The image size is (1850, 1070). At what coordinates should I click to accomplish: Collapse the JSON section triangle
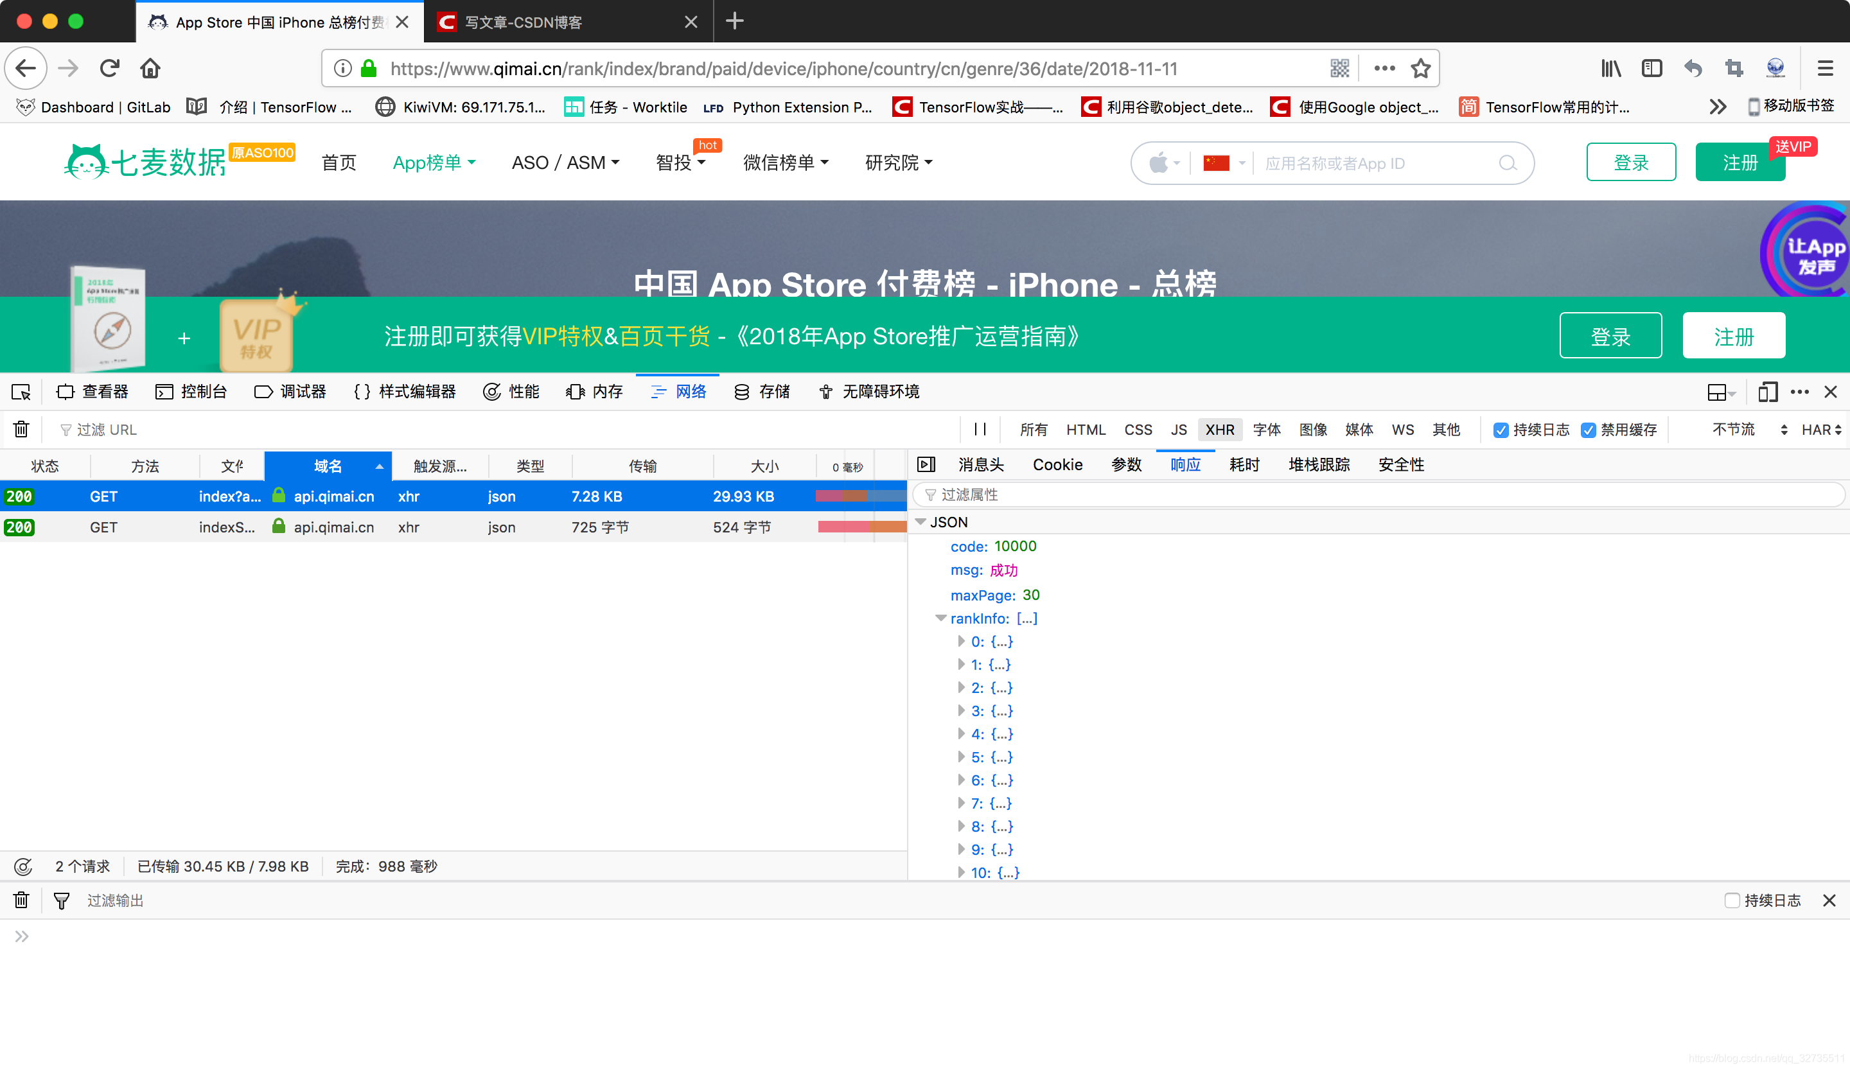click(920, 522)
